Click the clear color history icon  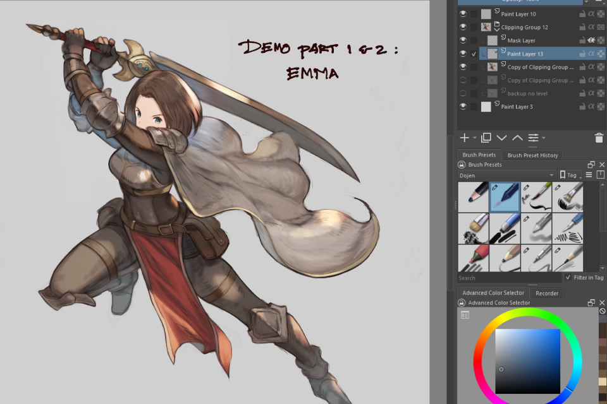603,311
